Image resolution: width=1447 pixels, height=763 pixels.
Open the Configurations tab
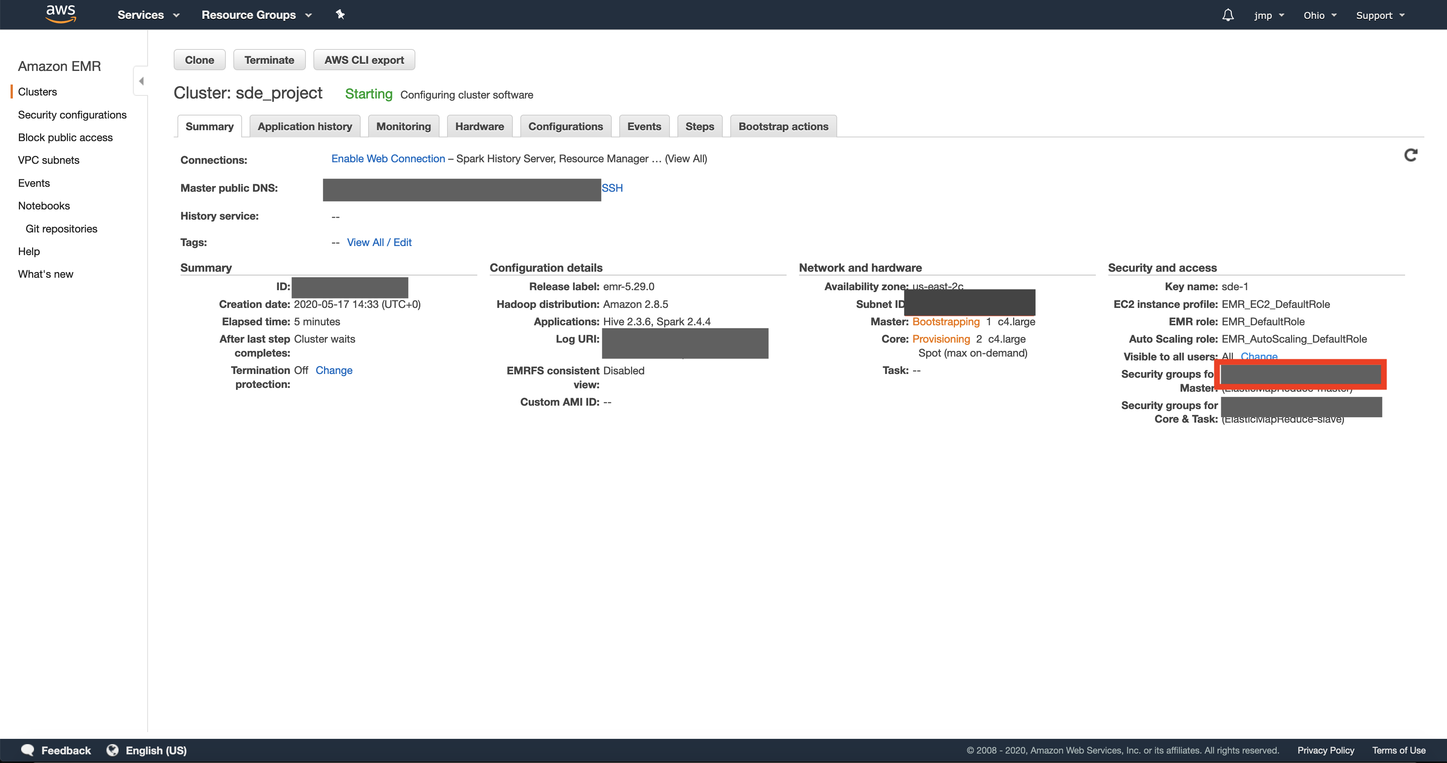(565, 126)
